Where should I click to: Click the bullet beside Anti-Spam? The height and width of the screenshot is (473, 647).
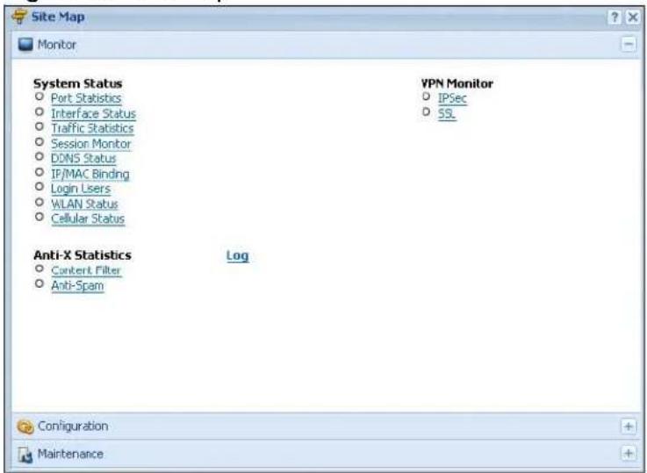[x=40, y=283]
